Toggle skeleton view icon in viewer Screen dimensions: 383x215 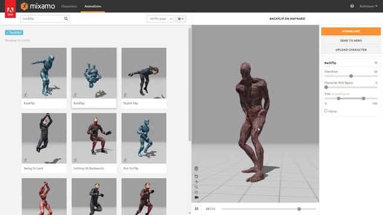click(x=196, y=168)
